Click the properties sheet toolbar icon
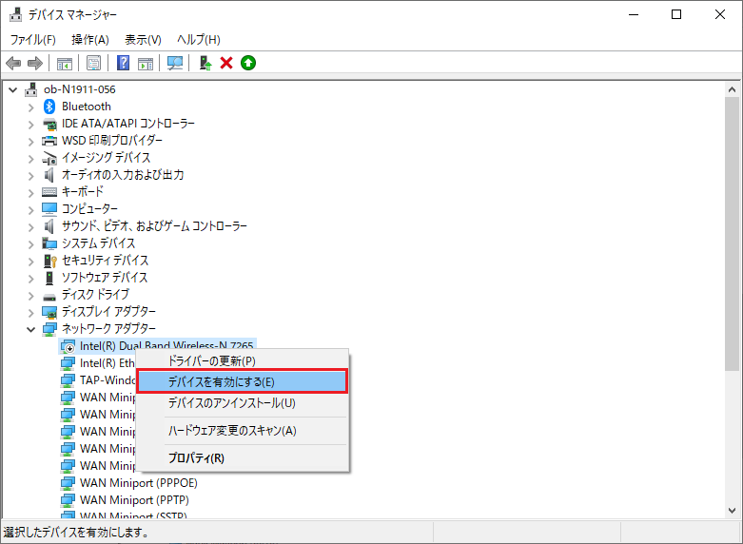Image resolution: width=743 pixels, height=544 pixels. [94, 63]
